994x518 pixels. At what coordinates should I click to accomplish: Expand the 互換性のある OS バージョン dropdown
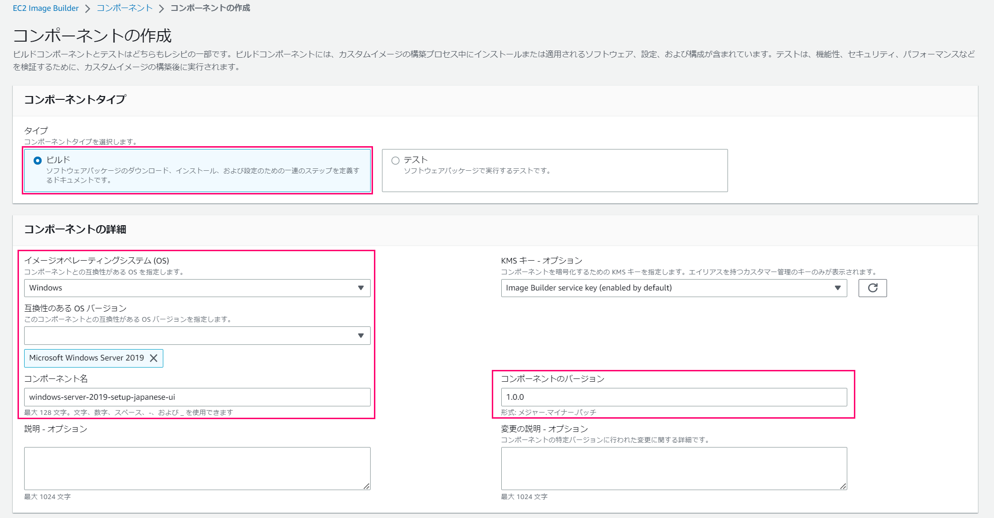pyautogui.click(x=189, y=335)
